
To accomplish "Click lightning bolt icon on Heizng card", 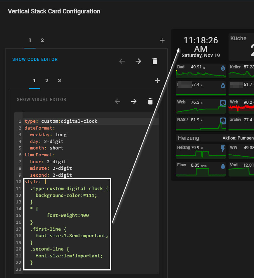I will [x=223, y=148].
